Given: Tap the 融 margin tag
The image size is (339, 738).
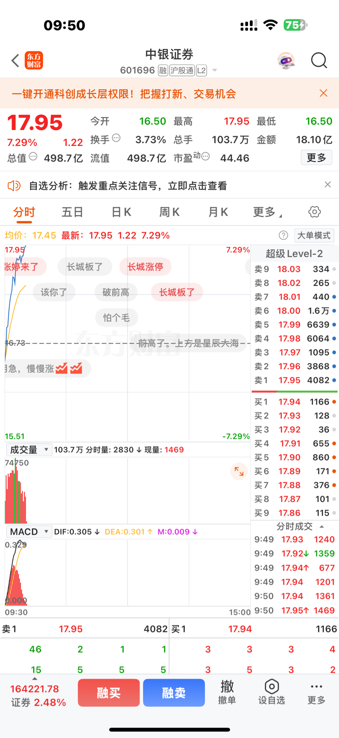Looking at the screenshot, I should coord(163,70).
